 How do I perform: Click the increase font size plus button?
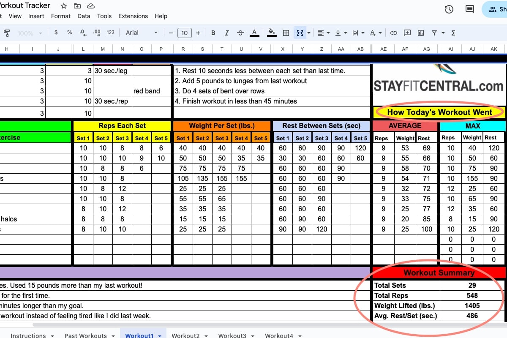coord(198,33)
